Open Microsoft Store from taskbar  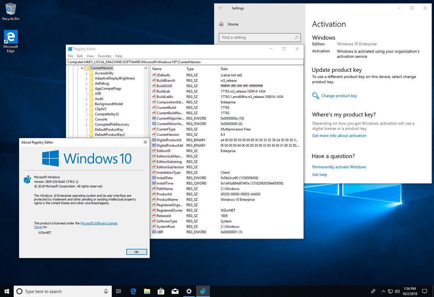pos(161,291)
